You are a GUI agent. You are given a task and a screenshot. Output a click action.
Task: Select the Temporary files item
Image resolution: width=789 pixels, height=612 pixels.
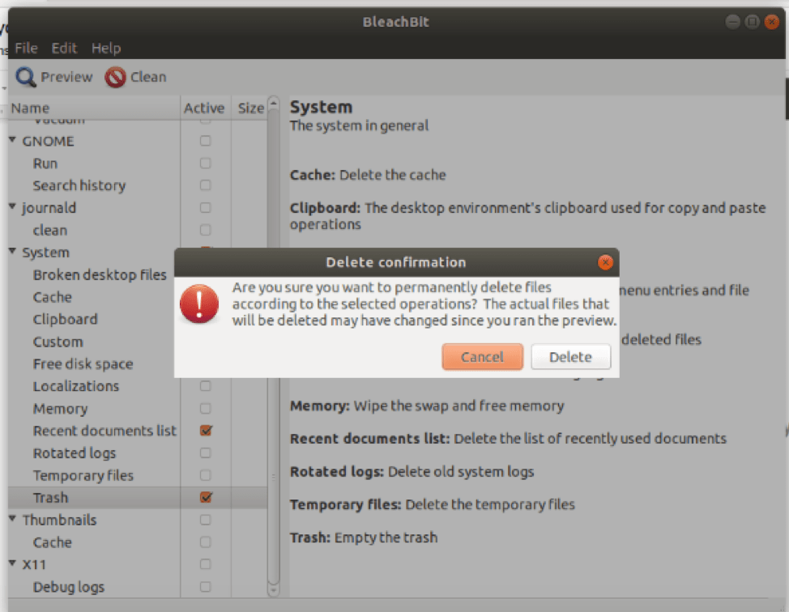(83, 476)
